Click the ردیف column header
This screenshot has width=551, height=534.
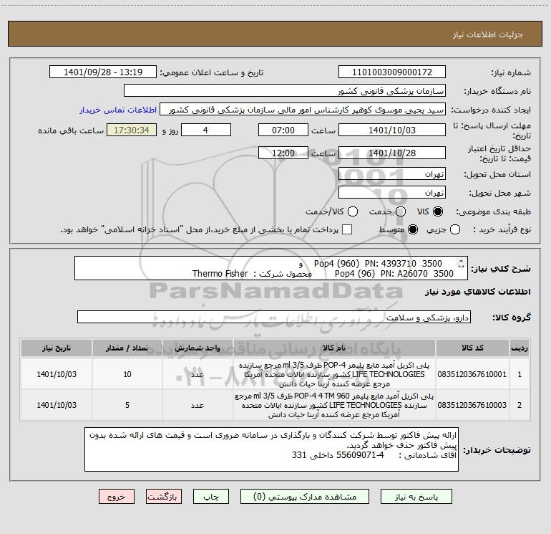[520, 348]
